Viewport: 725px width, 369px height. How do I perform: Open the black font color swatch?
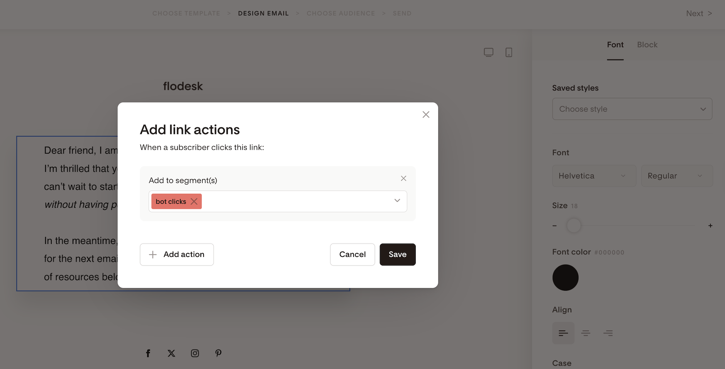[x=565, y=278]
